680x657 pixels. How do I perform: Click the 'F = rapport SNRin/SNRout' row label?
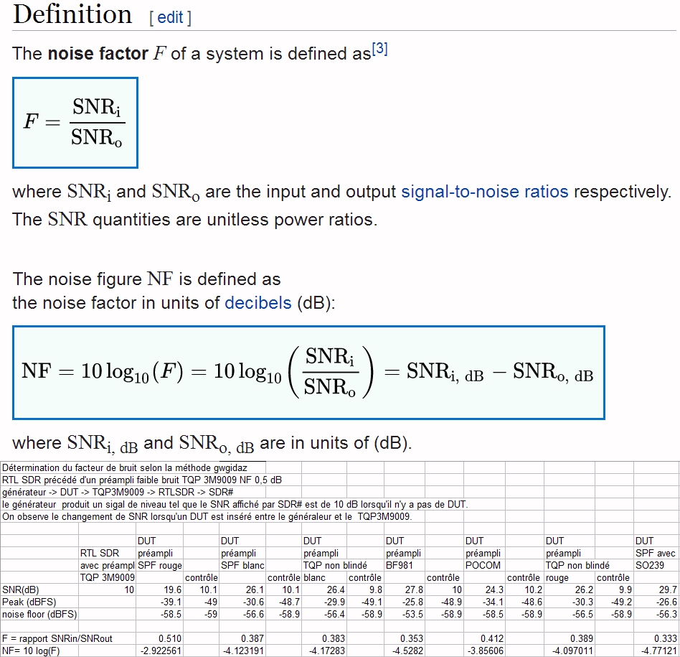click(x=57, y=638)
